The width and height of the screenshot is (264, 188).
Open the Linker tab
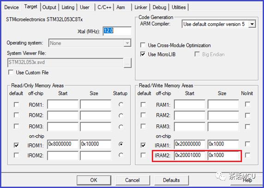click(x=141, y=7)
